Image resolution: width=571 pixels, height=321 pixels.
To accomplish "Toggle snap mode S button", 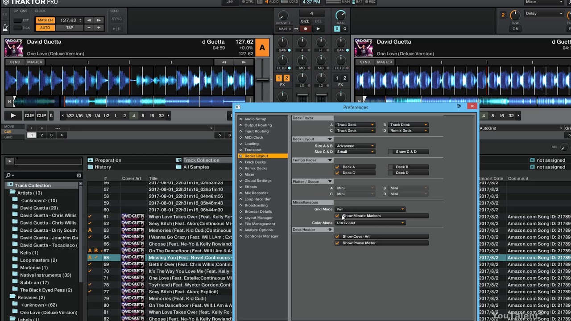I will click(337, 29).
